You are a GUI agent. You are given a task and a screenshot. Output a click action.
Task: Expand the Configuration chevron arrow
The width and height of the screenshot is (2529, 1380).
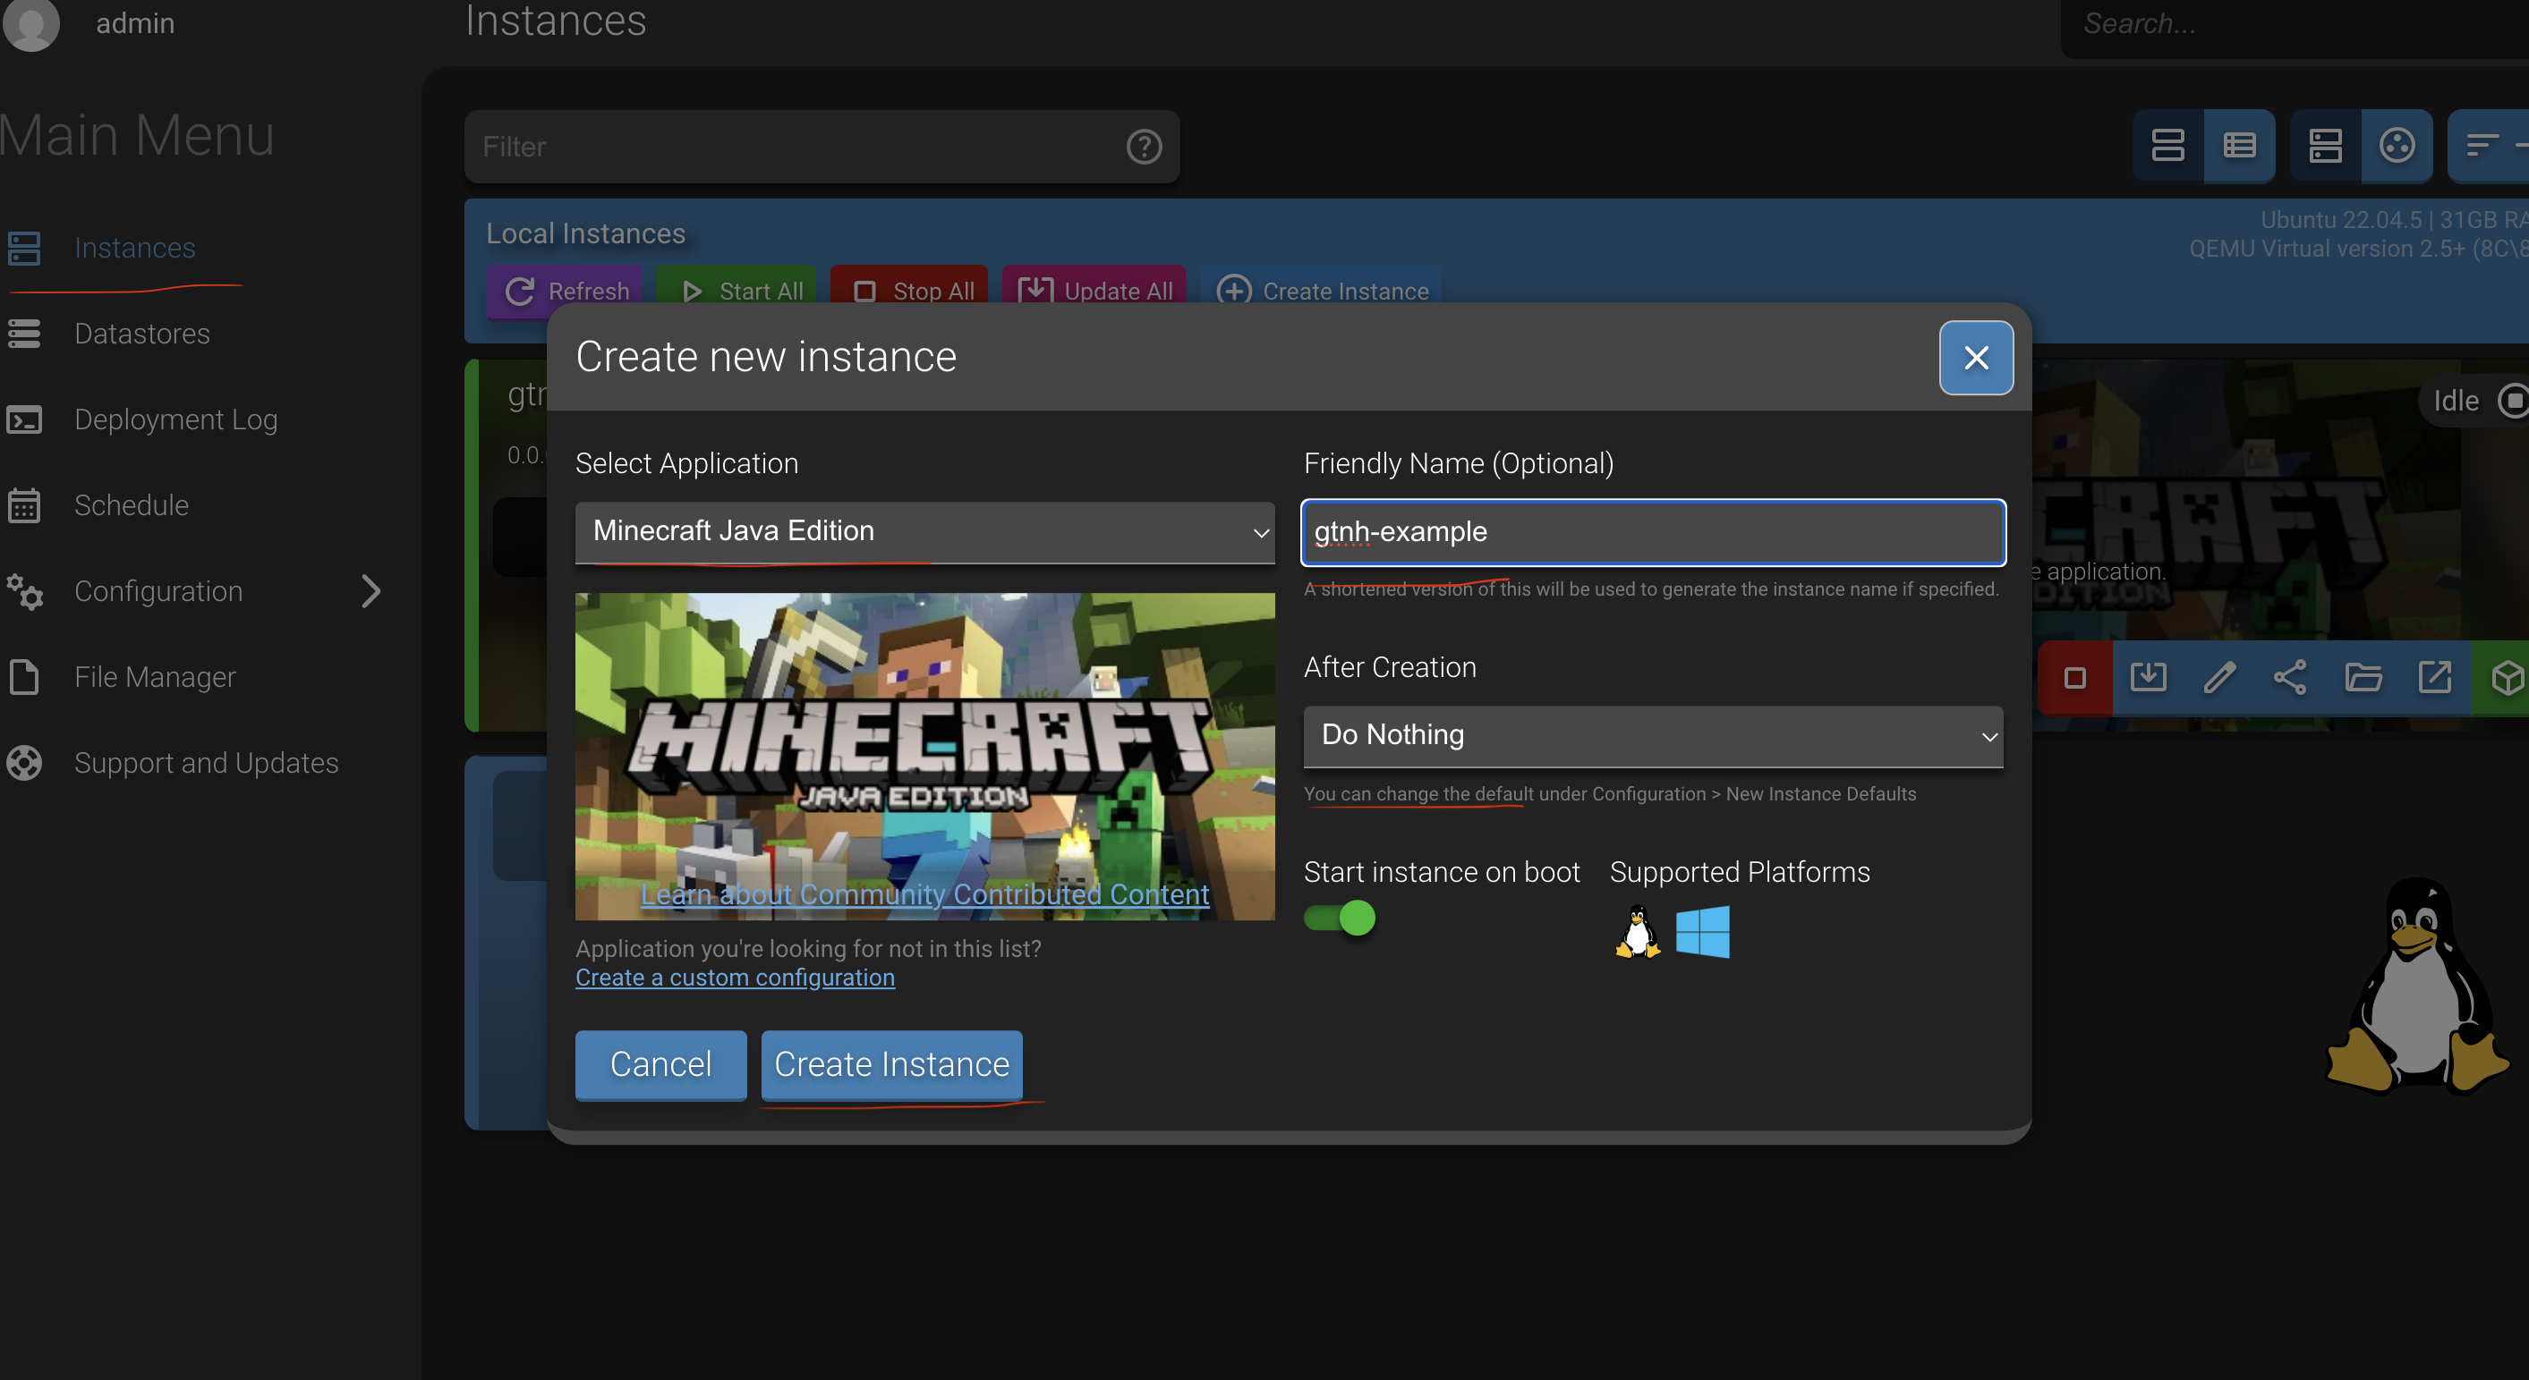coord(371,592)
